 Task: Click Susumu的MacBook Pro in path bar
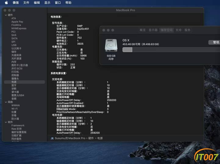click(x=70, y=138)
